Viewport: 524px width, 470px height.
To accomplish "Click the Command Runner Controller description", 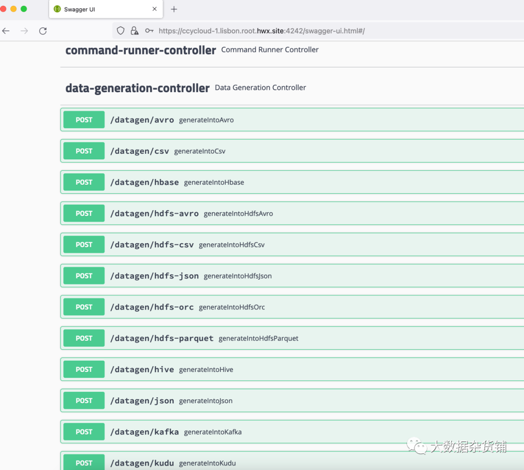I will [x=270, y=50].
